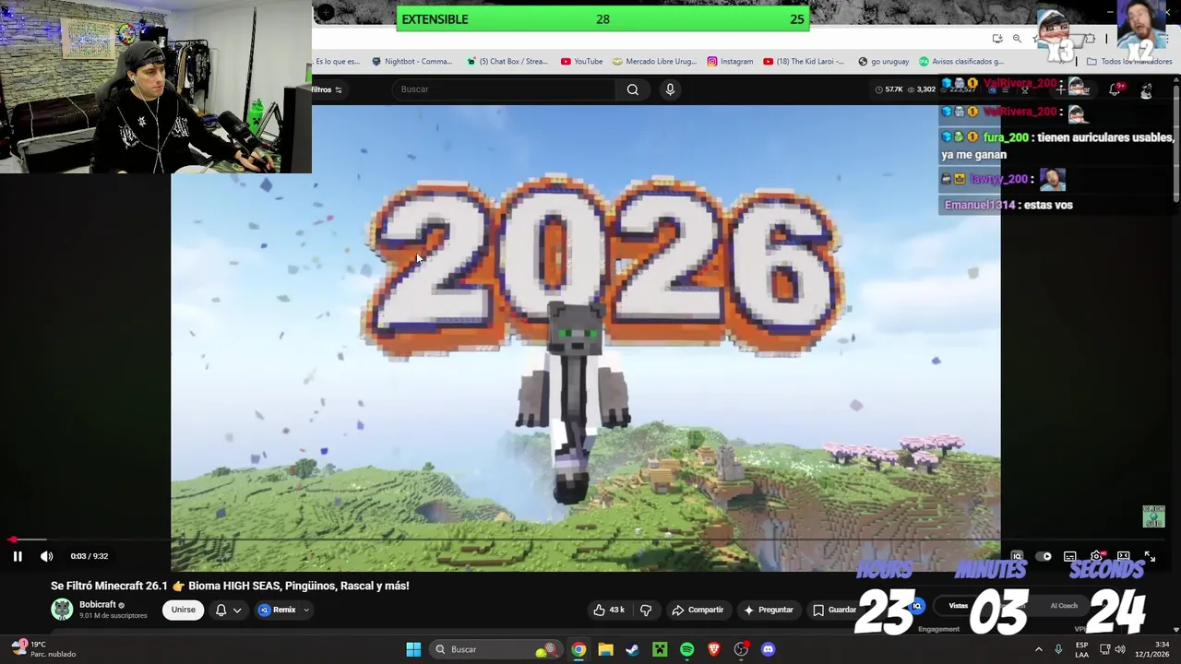Click the notifications bell with 9+ badge
This screenshot has width=1181, height=664.
click(x=1115, y=89)
